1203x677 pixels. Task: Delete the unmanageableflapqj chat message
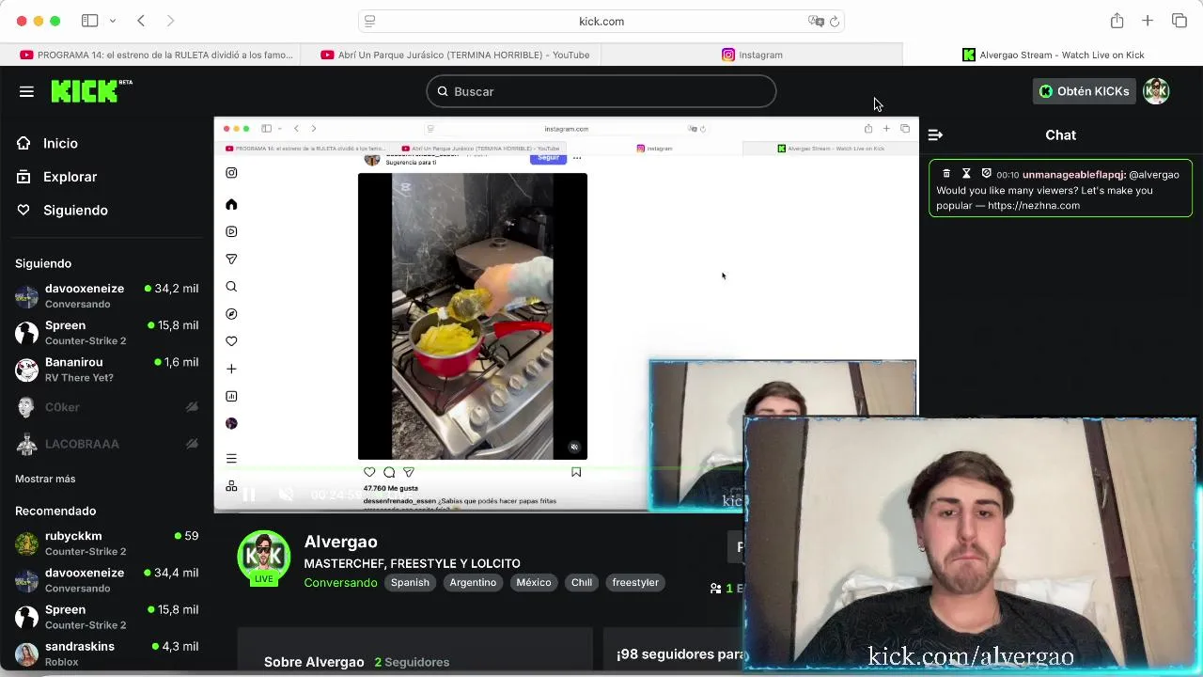point(946,174)
